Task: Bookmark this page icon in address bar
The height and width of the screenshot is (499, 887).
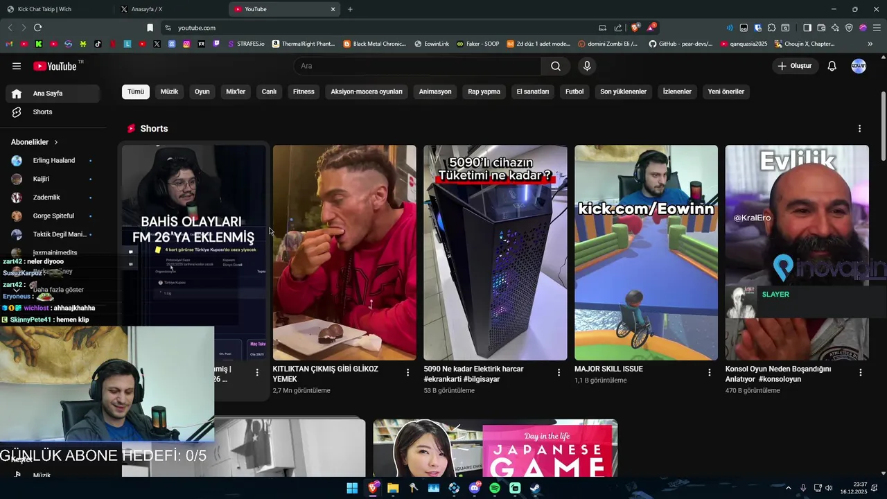Action: point(150,28)
